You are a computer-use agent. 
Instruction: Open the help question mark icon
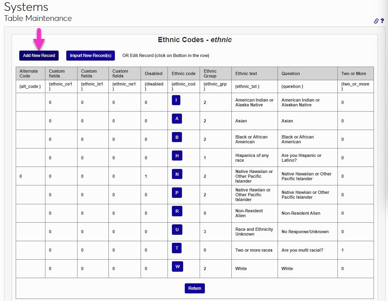pos(382,21)
